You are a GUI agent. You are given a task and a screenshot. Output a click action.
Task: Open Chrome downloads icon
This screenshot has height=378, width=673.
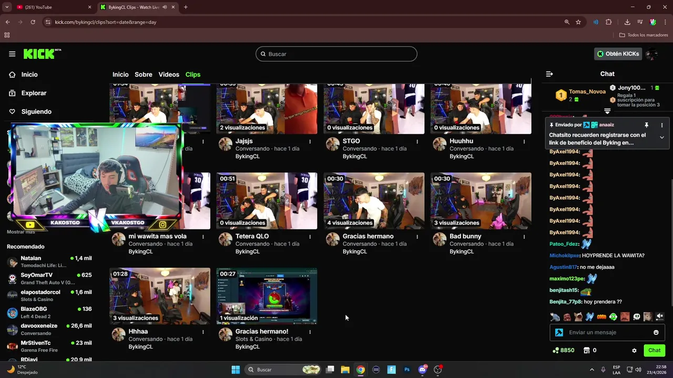(627, 22)
